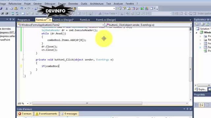Open the ? help menu
Screen dimensions: 211x118
(137, 4)
